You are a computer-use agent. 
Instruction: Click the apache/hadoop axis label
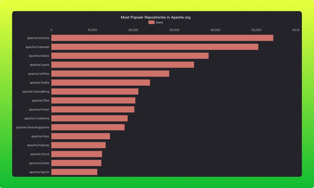tap(38, 145)
